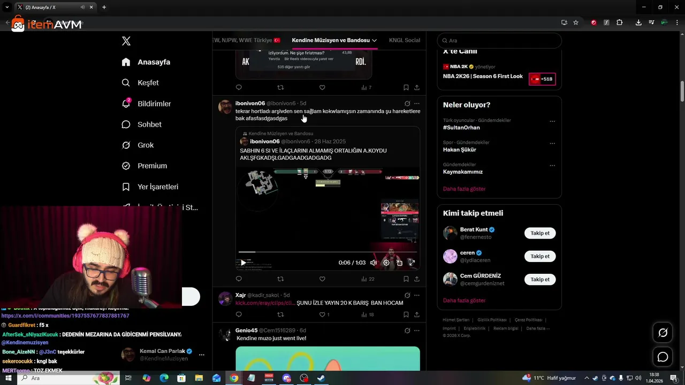Open File Explorer from taskbar
The image size is (685, 385).
(199, 378)
